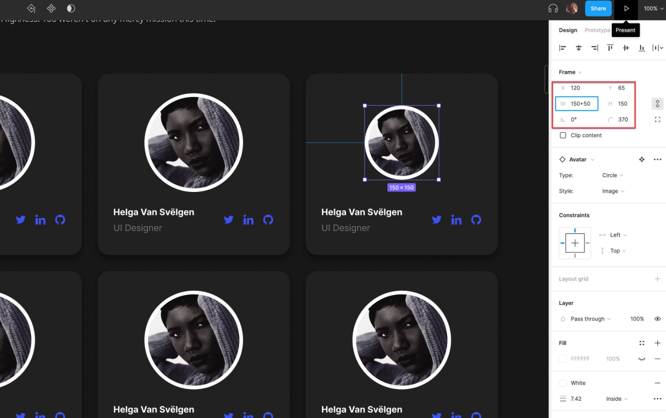The height and width of the screenshot is (418, 666).
Task: Open the distribute spacing dropdown icon
Action: (x=657, y=48)
